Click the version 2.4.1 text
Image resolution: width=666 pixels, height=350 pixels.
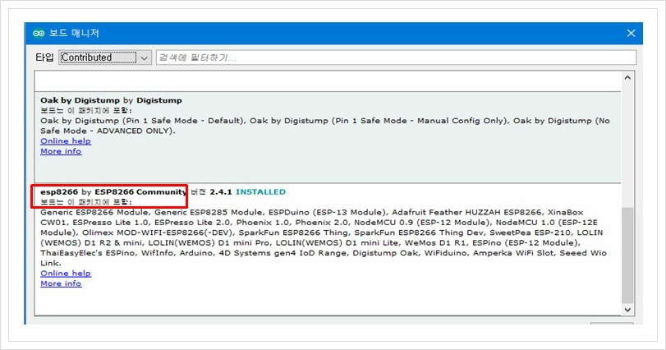[220, 192]
